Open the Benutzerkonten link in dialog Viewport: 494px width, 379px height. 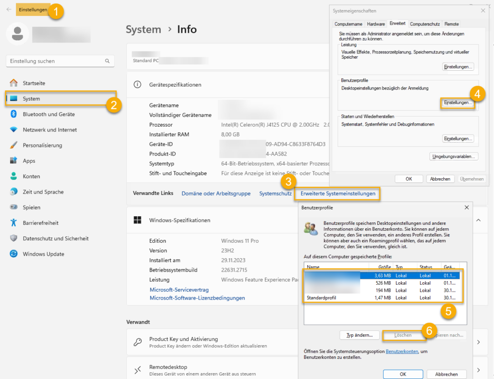(x=402, y=352)
